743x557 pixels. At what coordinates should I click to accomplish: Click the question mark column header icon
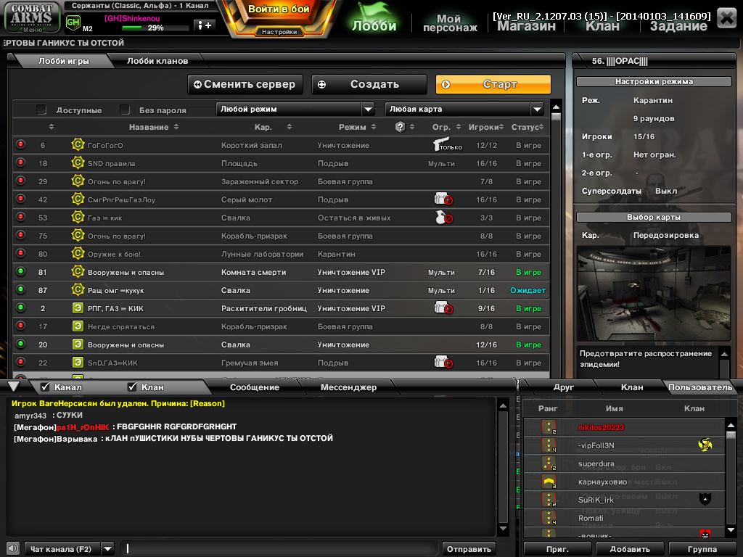(x=400, y=126)
